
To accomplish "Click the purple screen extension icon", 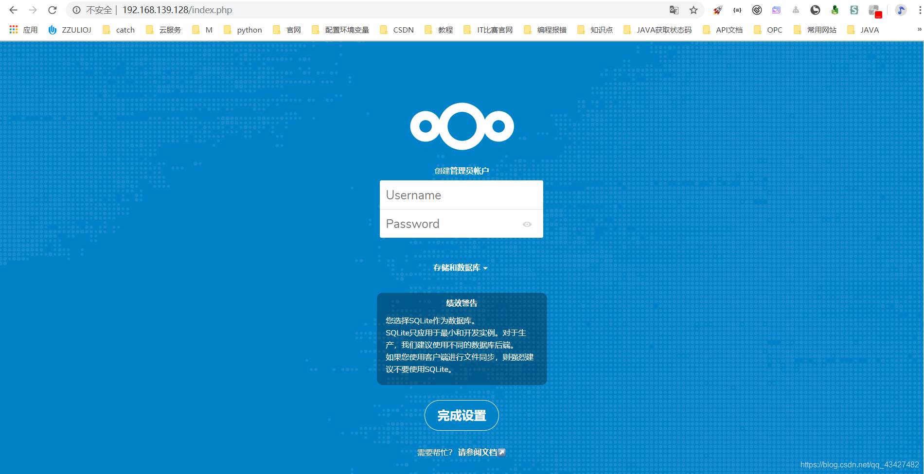I will tap(776, 10).
